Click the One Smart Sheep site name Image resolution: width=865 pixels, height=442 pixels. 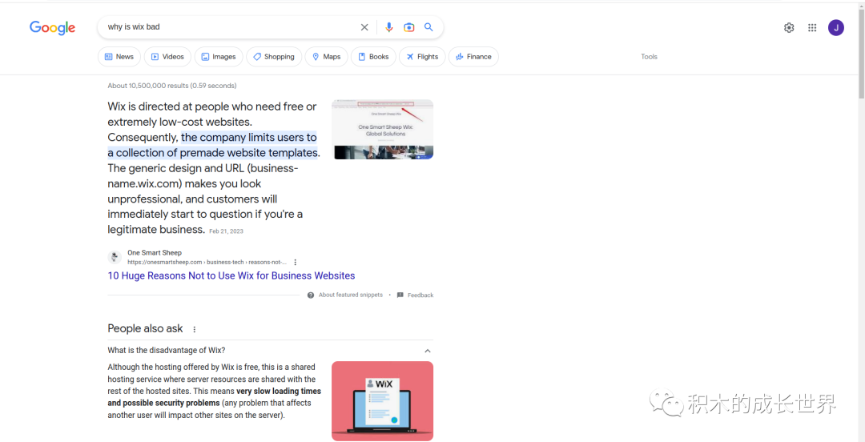[x=155, y=253]
